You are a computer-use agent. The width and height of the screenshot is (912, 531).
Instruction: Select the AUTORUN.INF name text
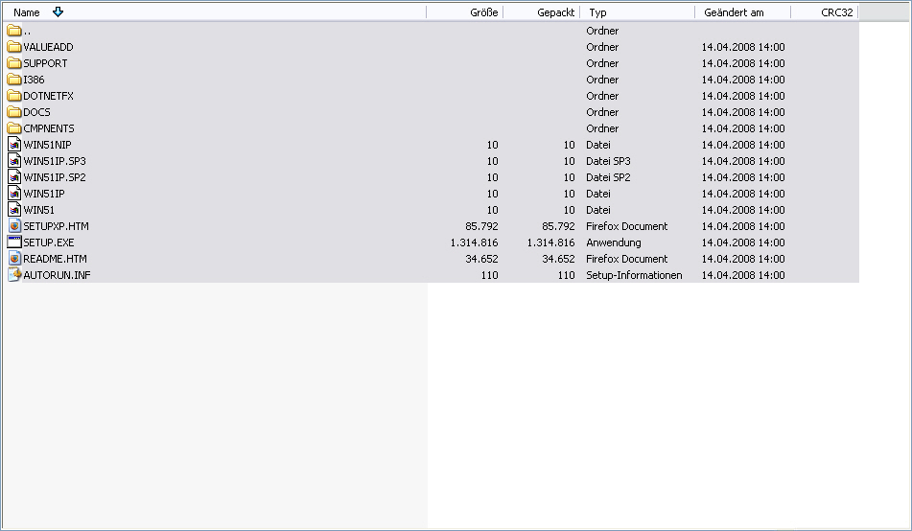pyautogui.click(x=57, y=275)
